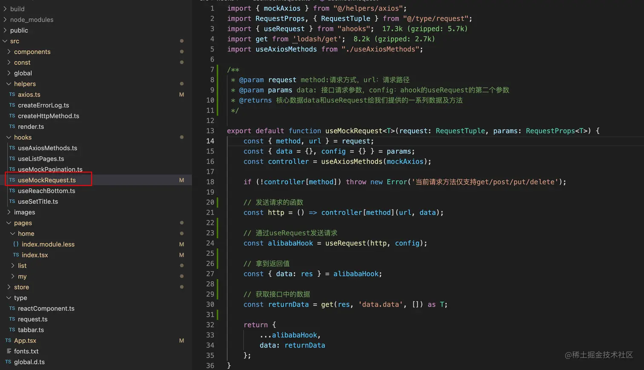Screen dimensions: 644x370
Task: Open useSetTitle.ts file
Action: [38, 201]
